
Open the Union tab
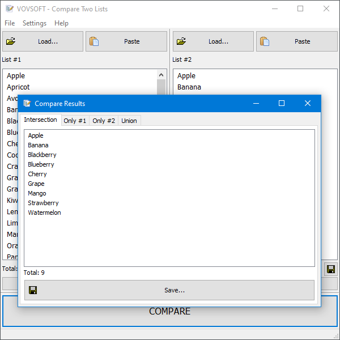click(129, 121)
